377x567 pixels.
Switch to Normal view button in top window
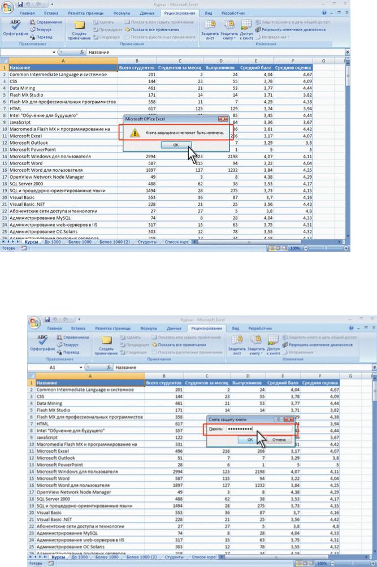tap(272, 248)
